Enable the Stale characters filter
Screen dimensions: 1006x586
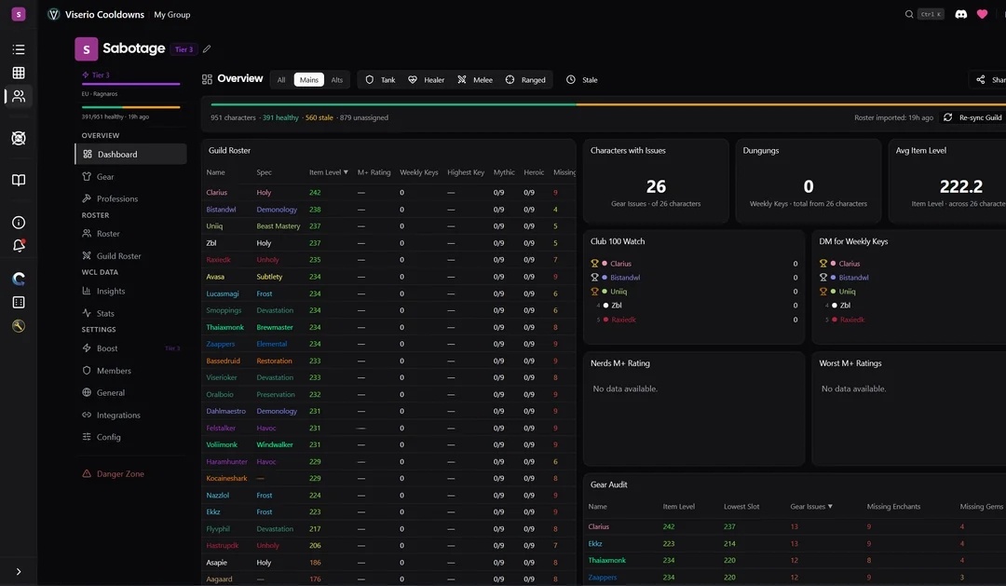pyautogui.click(x=582, y=80)
